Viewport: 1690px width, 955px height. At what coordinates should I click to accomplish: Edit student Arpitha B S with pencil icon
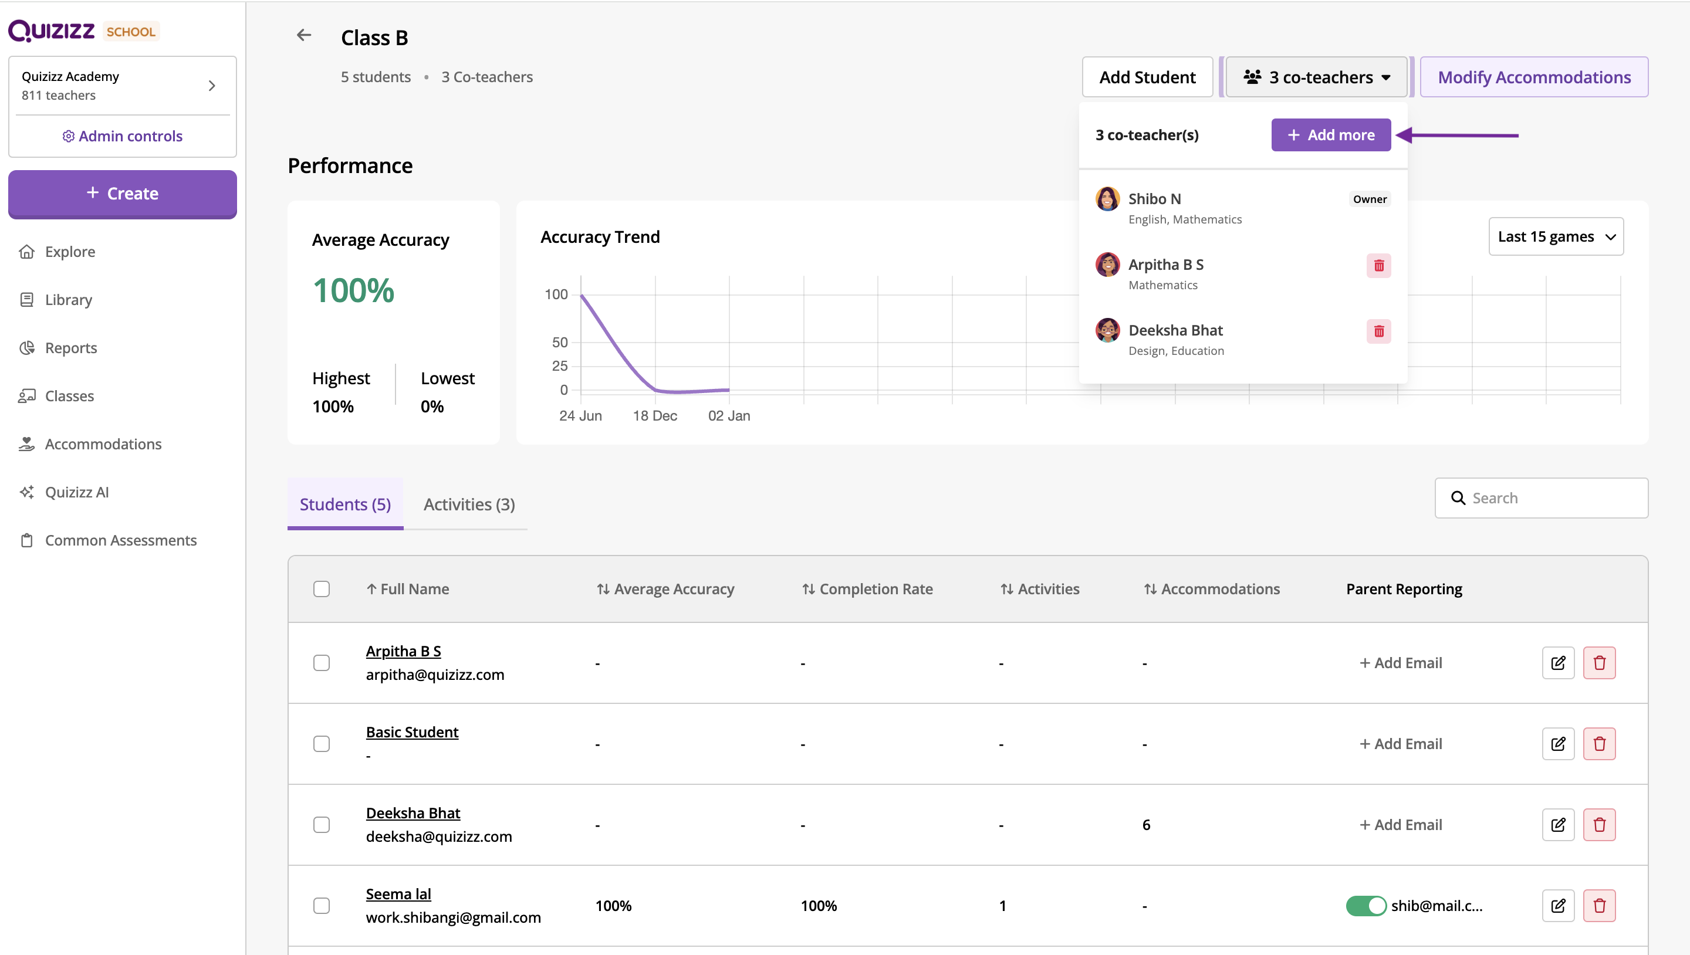point(1557,662)
